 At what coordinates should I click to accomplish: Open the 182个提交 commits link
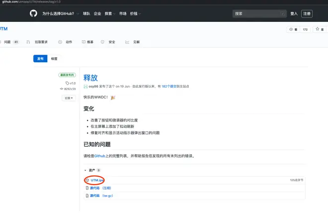coord(169,86)
